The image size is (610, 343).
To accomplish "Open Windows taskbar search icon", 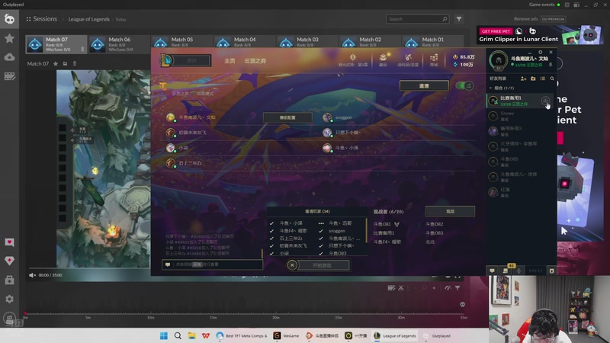I will tap(178, 335).
